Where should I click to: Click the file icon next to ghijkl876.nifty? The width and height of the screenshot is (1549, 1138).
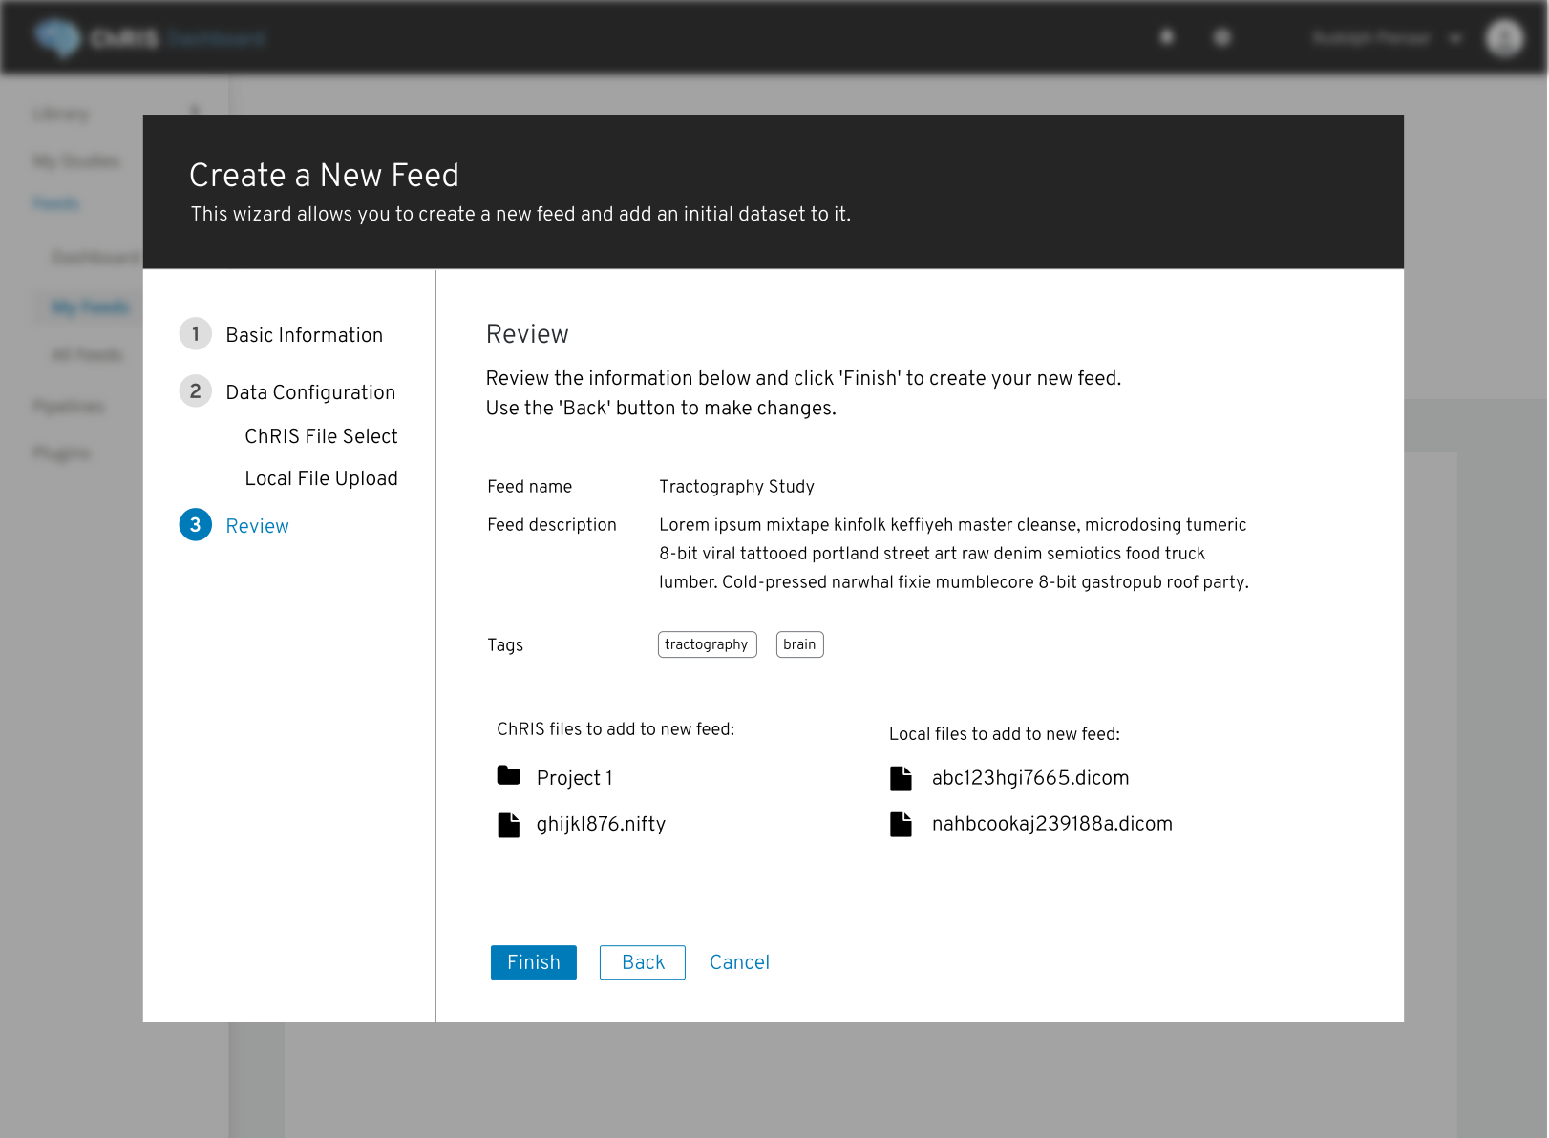pyautogui.click(x=509, y=824)
